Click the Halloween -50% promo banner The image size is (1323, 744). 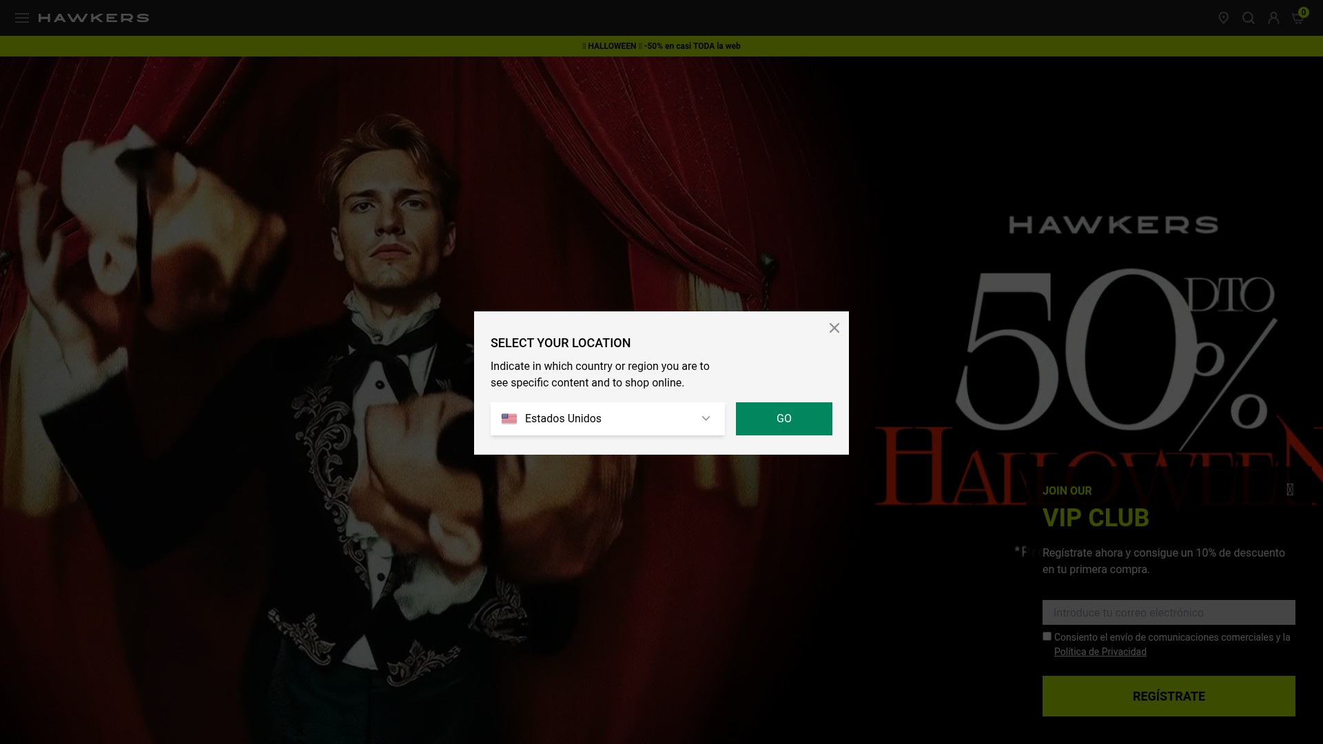tap(661, 46)
